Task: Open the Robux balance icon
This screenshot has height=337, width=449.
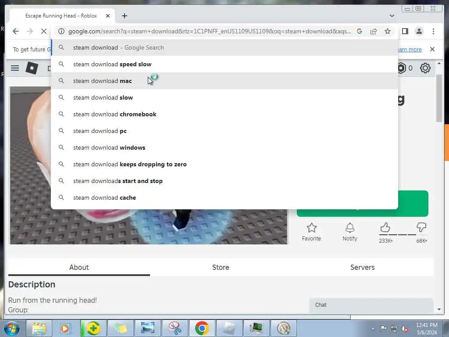Action: 402,68
